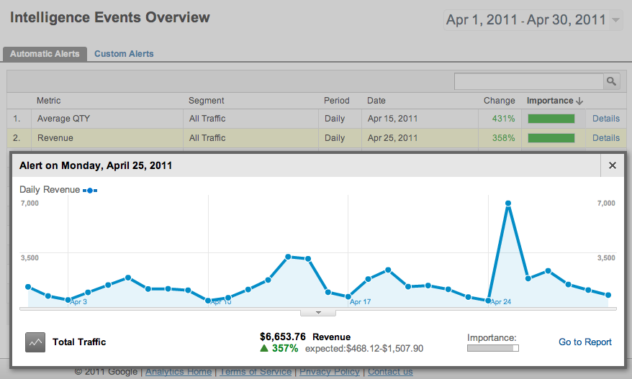Click the expected revenue range text

click(364, 349)
